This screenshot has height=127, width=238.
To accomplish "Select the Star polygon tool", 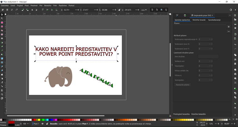I will [x=2, y=30].
